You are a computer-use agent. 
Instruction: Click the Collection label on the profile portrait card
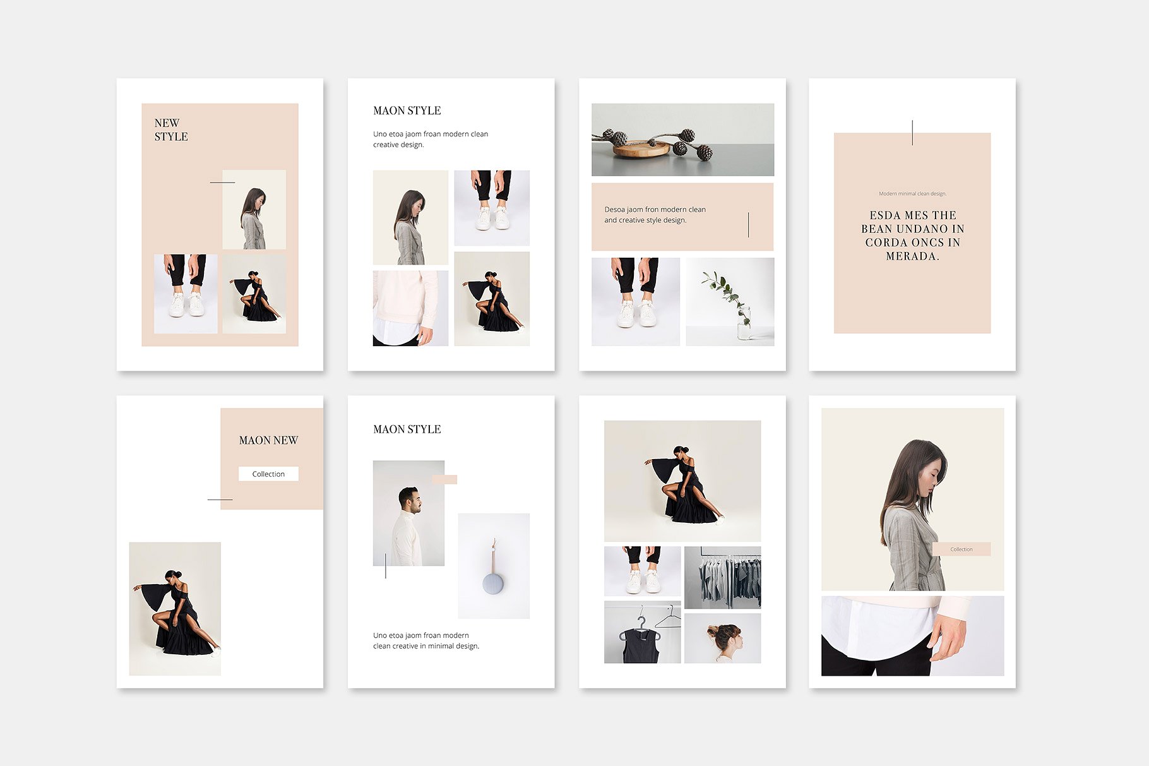click(x=962, y=549)
